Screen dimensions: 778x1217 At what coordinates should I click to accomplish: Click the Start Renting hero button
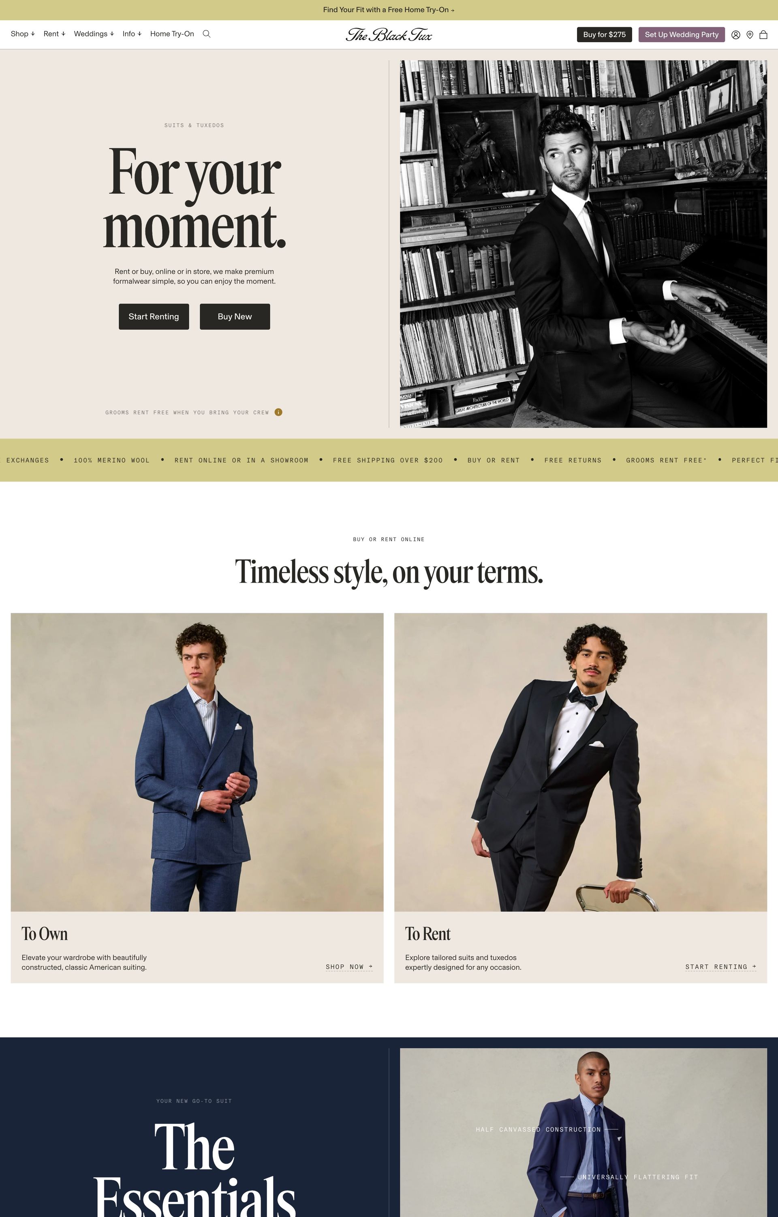[x=154, y=316]
